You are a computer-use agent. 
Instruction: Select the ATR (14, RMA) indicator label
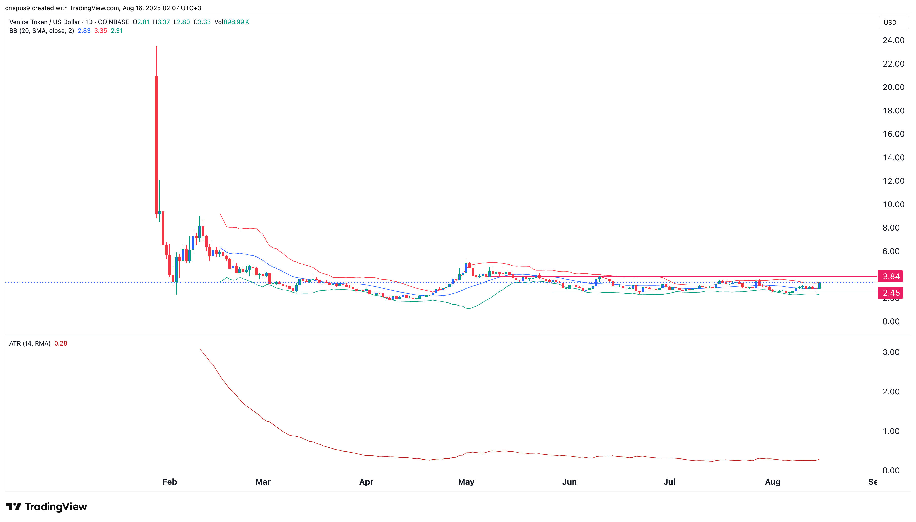click(30, 343)
